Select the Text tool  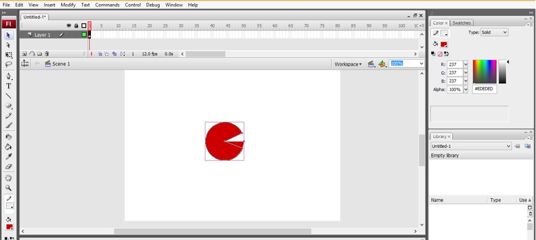pyautogui.click(x=9, y=86)
